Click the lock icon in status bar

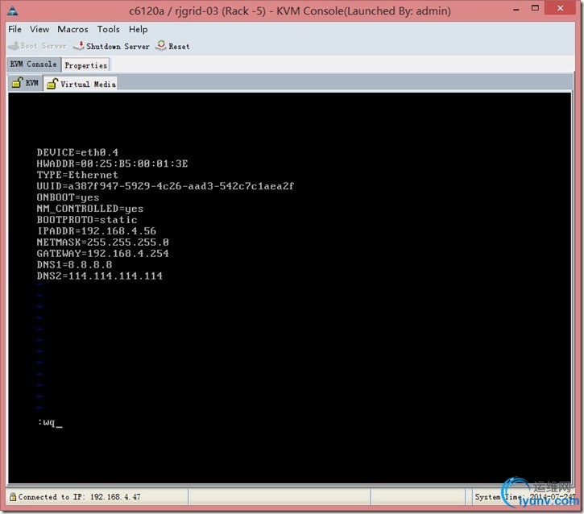click(x=13, y=496)
